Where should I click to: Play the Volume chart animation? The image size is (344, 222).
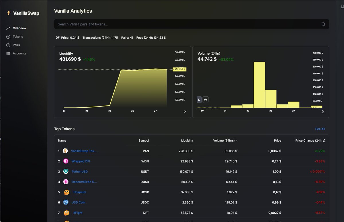pos(323,112)
